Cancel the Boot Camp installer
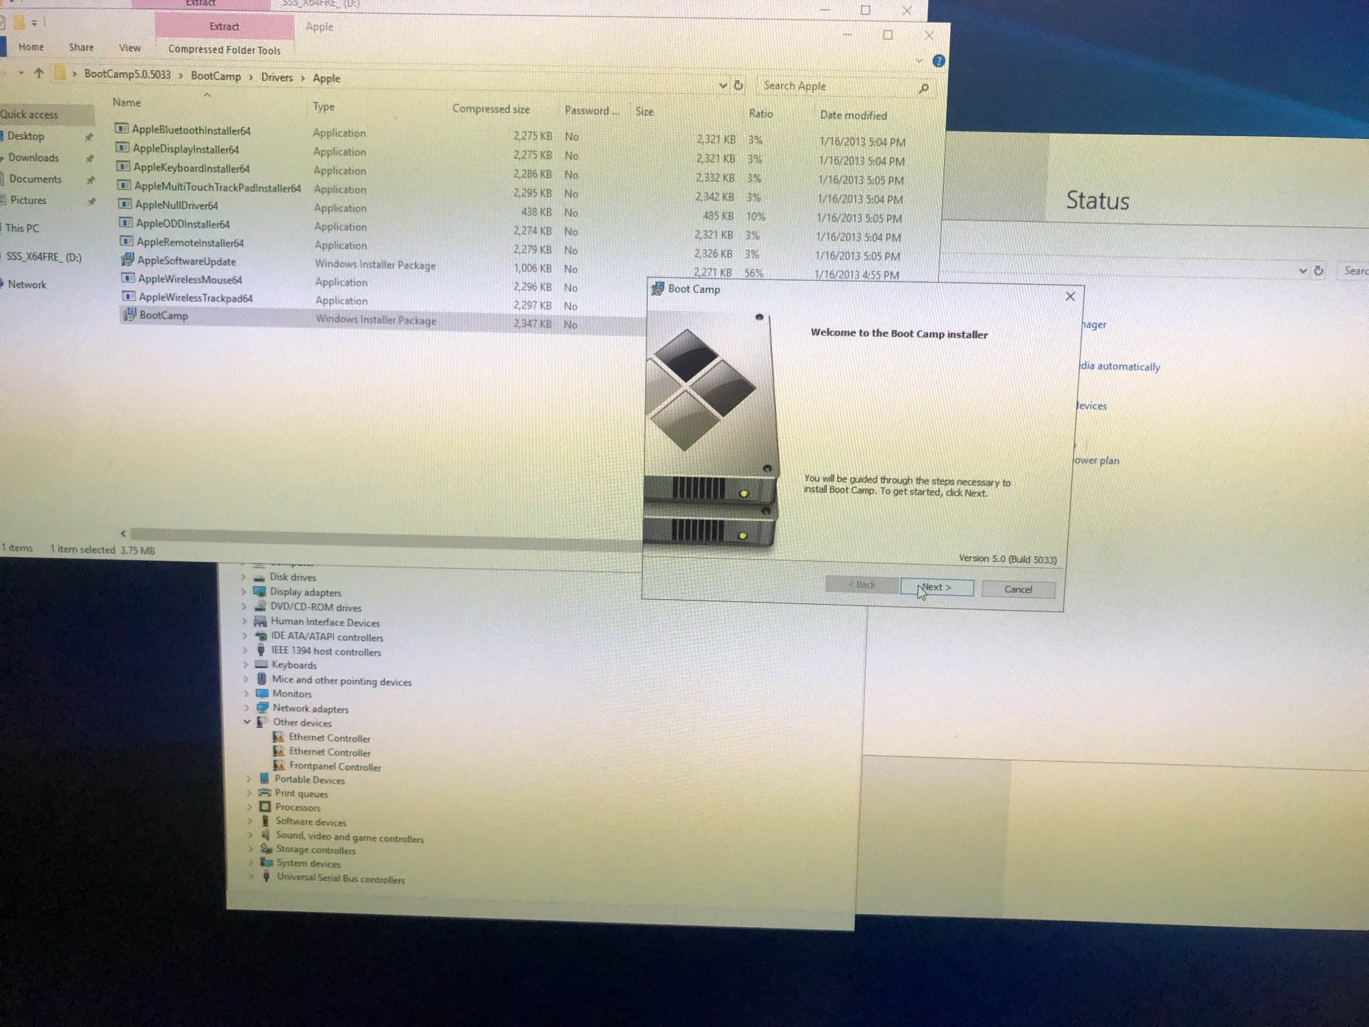1369x1027 pixels. (x=1017, y=589)
